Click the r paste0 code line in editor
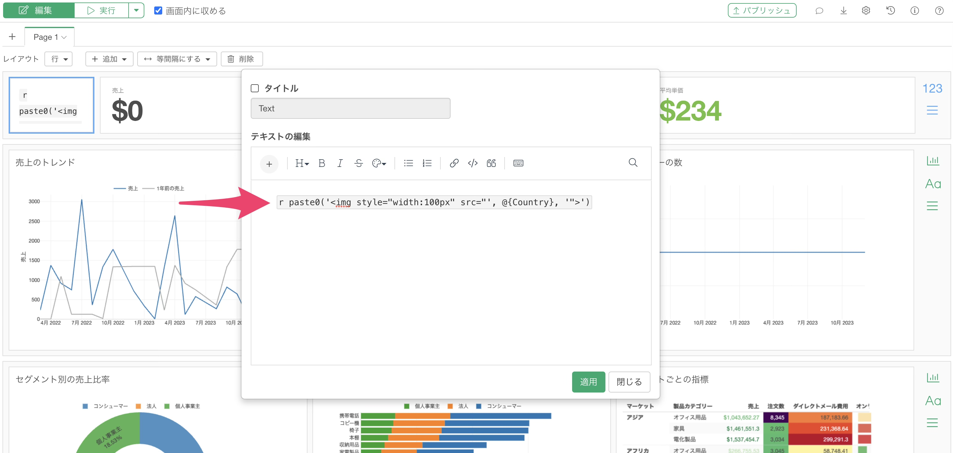Viewport: 953px width, 453px height. [x=434, y=202]
